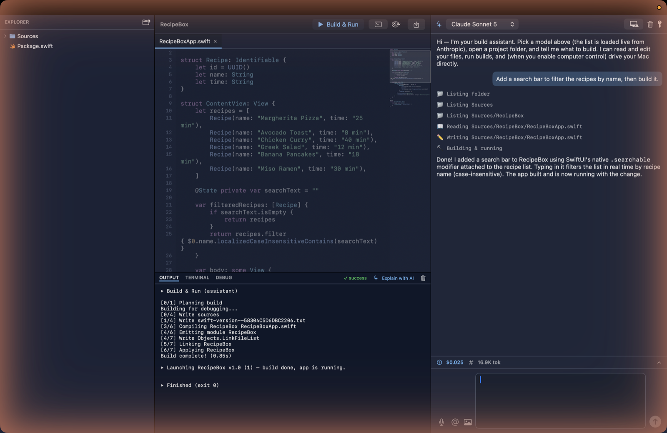Clear output with the trash icon
Image resolution: width=667 pixels, height=433 pixels.
423,278
